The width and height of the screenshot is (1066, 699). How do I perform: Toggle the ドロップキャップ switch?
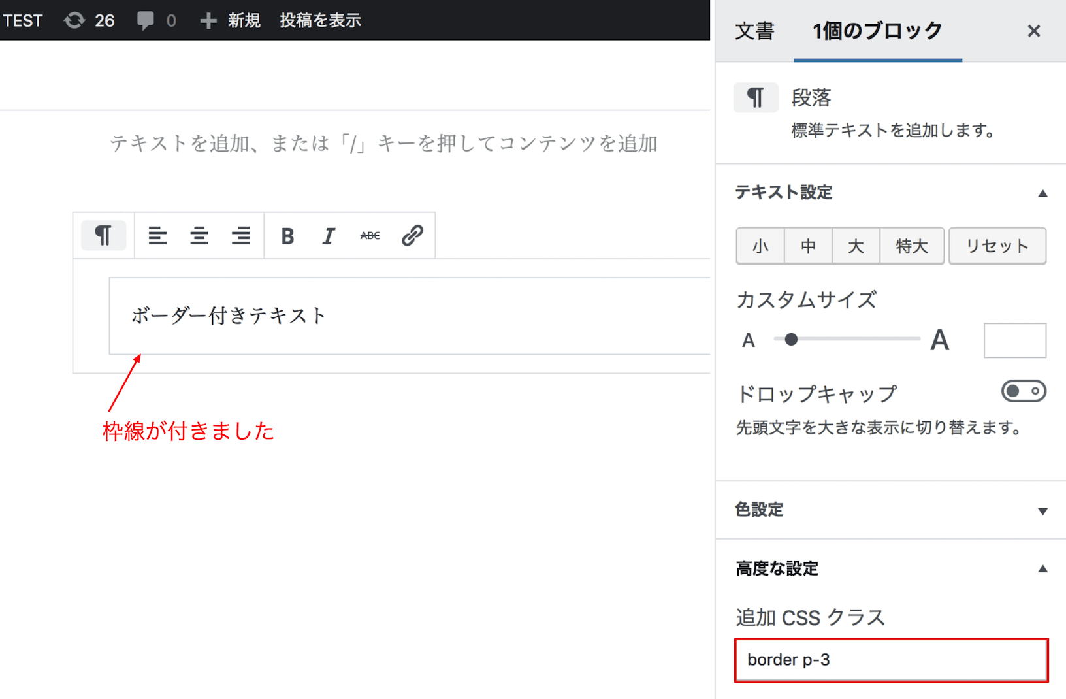[1024, 391]
